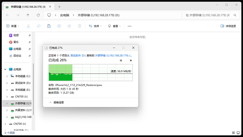Click the pin icon beside 音乐
The image size is (243, 137).
pos(29,42)
